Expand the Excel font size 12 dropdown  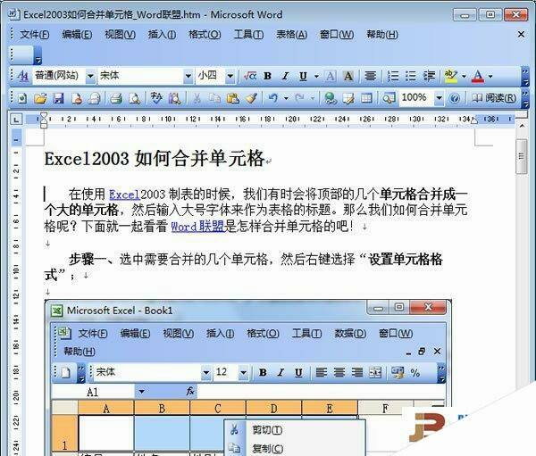pos(243,372)
